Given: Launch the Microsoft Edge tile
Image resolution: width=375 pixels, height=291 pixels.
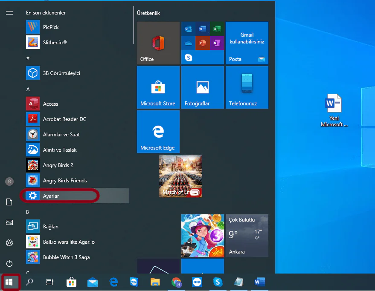Looking at the screenshot, I should click(x=158, y=131).
